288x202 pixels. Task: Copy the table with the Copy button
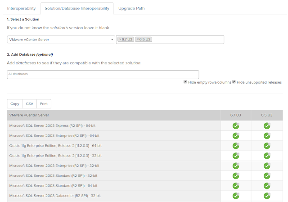coord(15,104)
